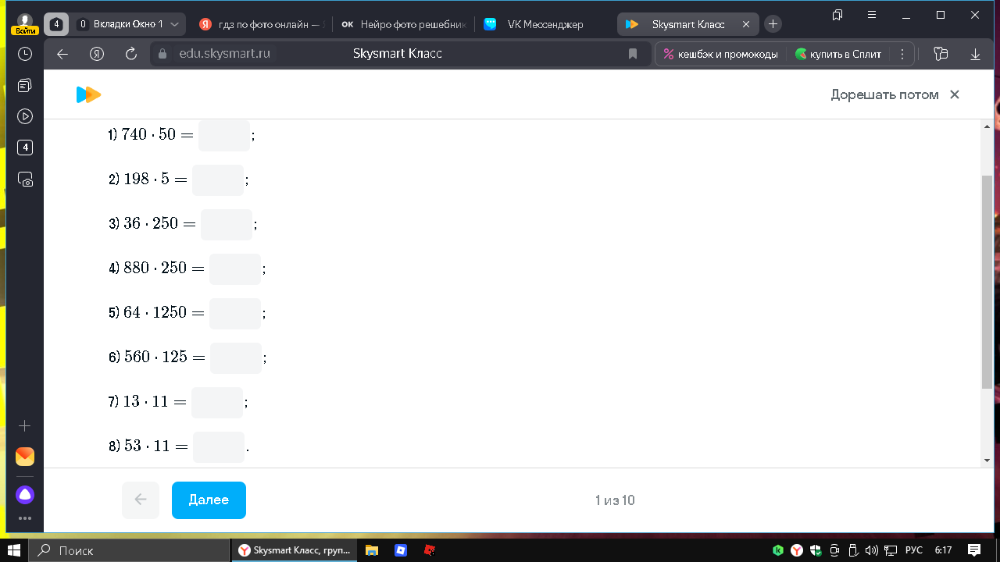Expand the Вкладки Окно 1 dropdown

tap(174, 24)
